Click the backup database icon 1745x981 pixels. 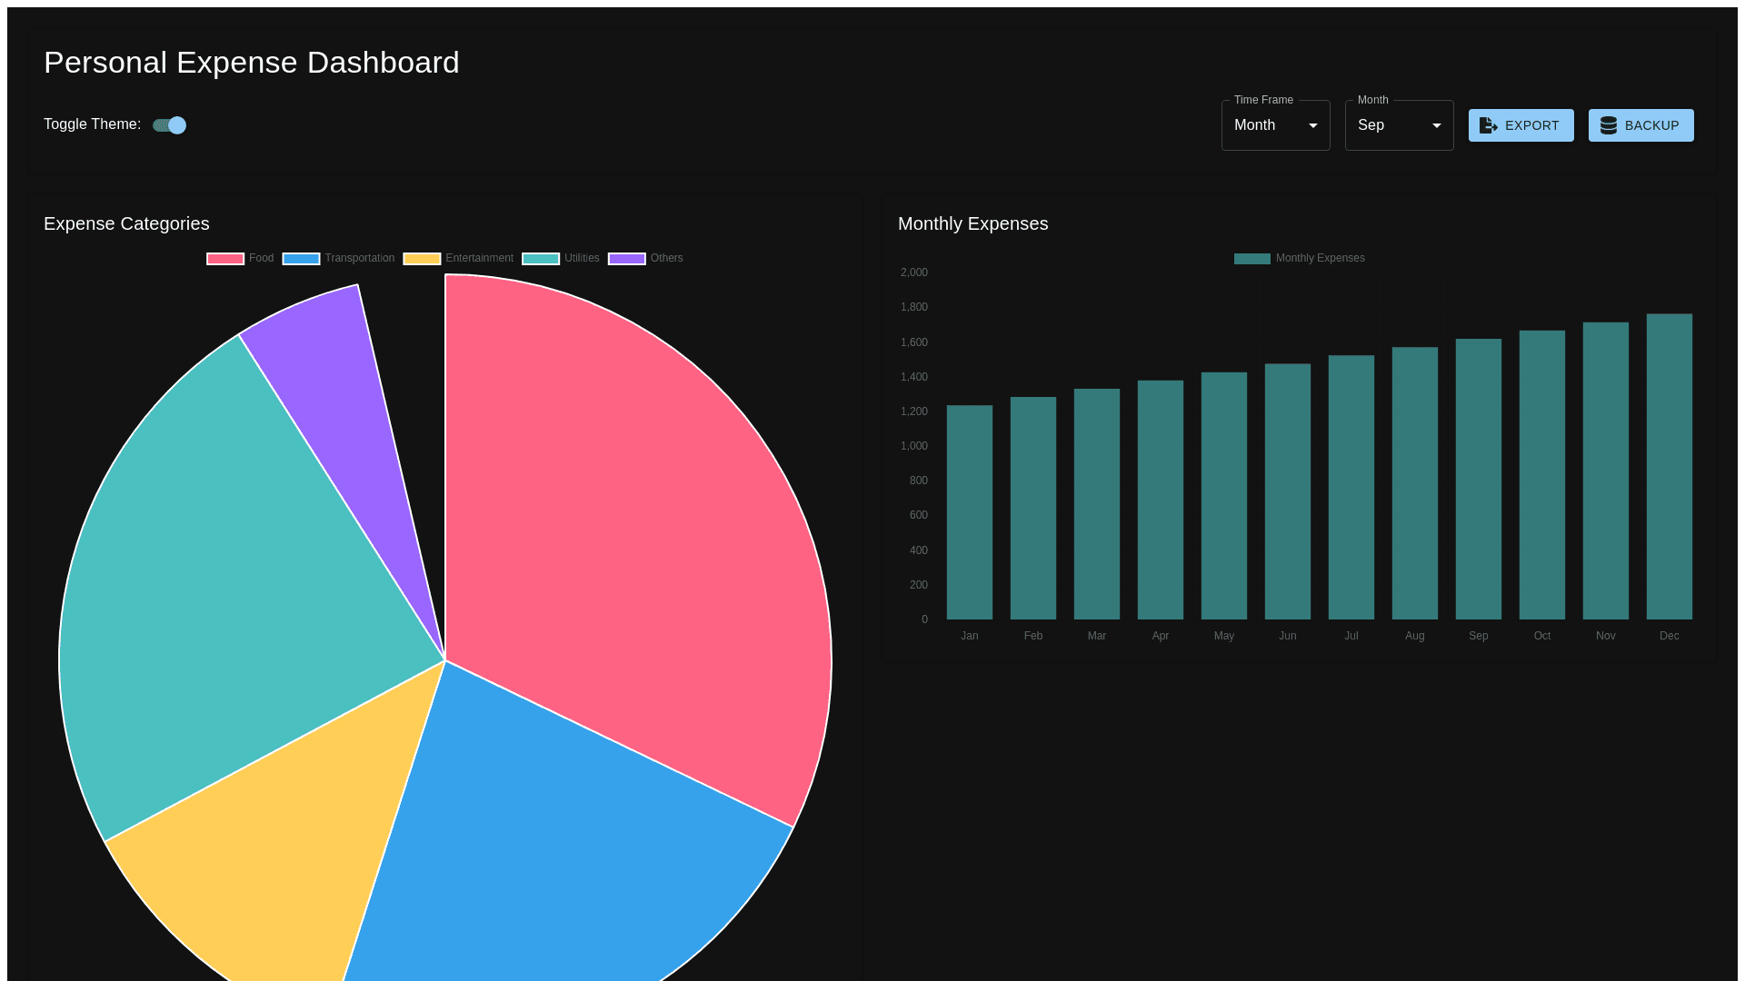[x=1608, y=125]
